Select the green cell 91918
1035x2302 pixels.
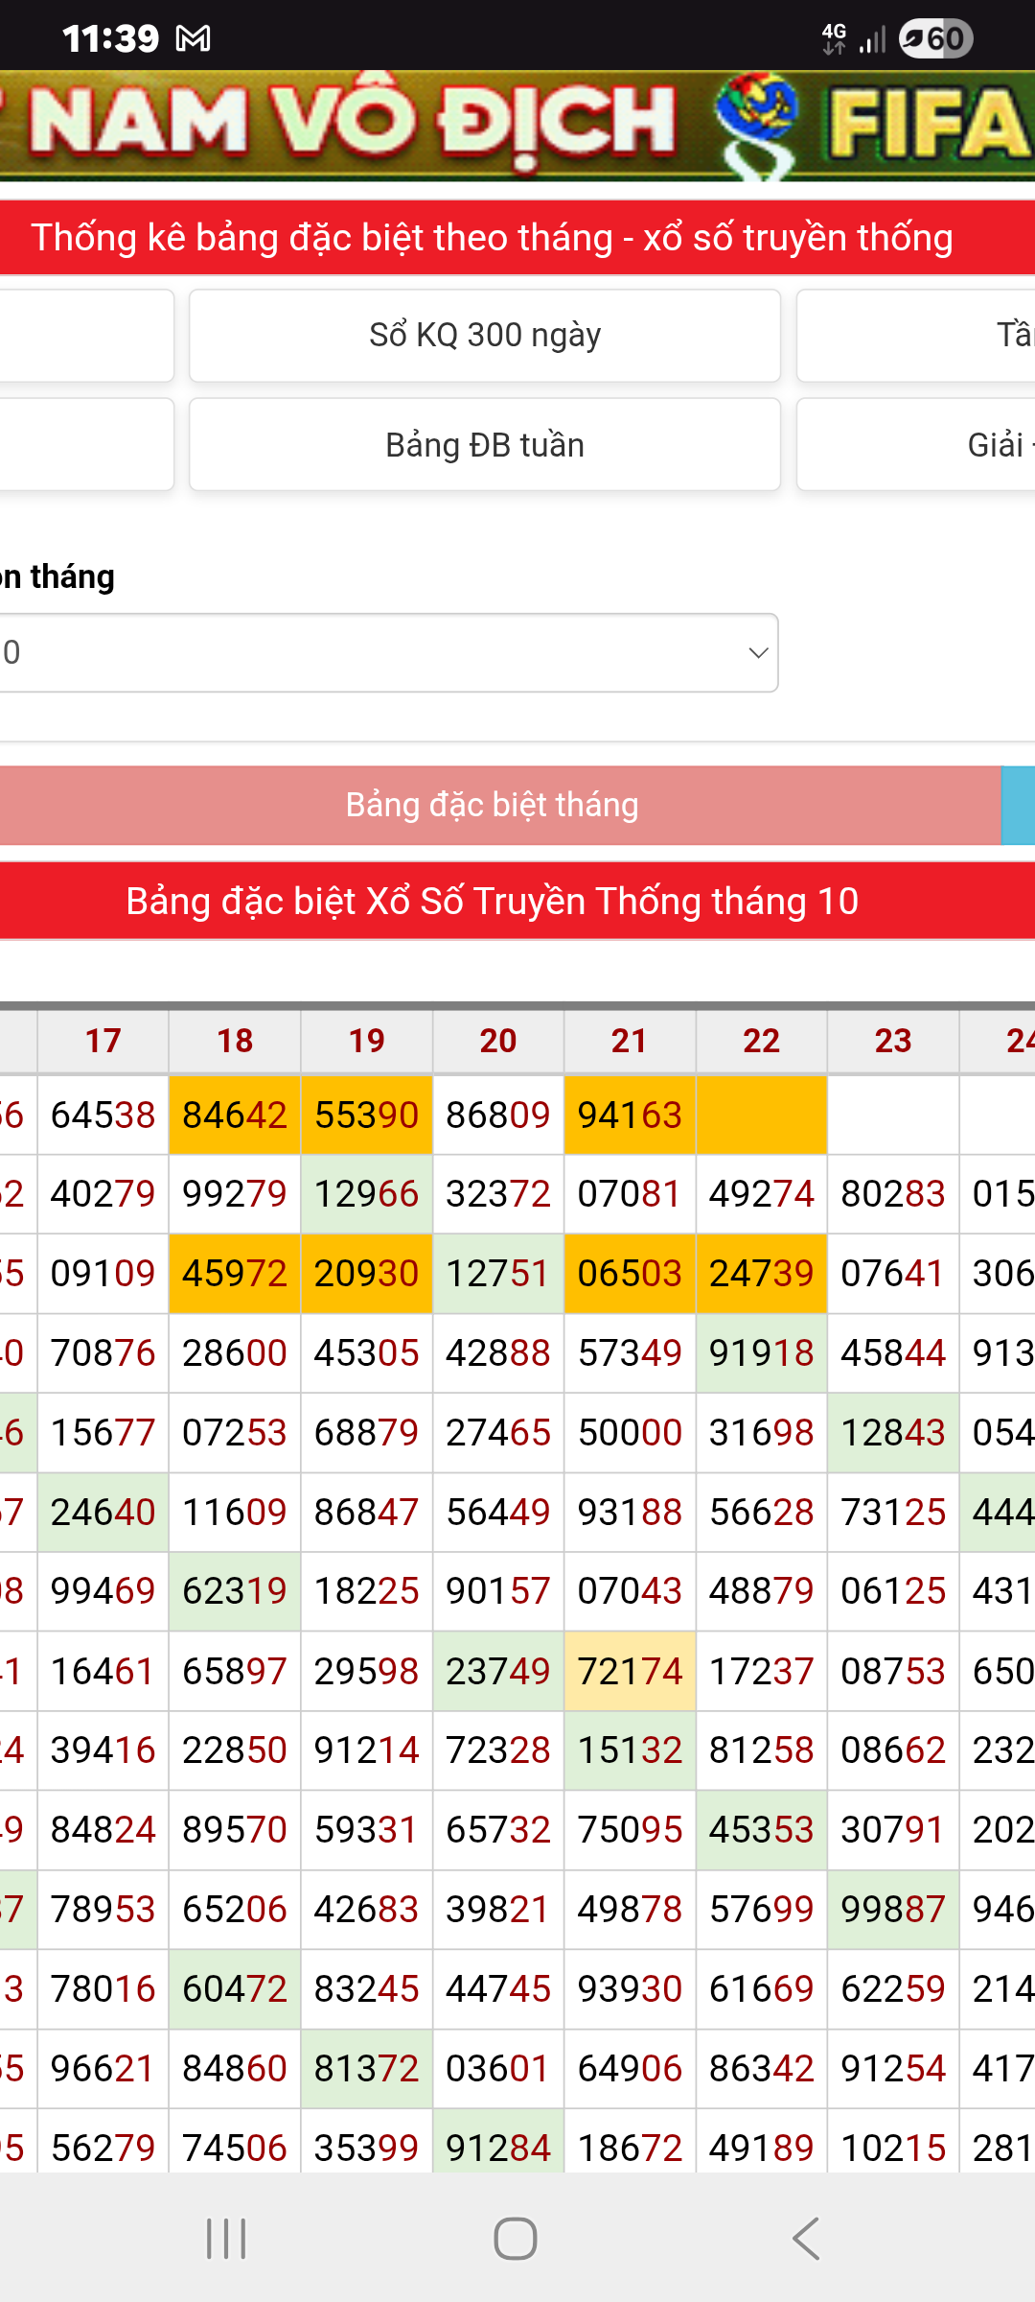pyautogui.click(x=762, y=1353)
